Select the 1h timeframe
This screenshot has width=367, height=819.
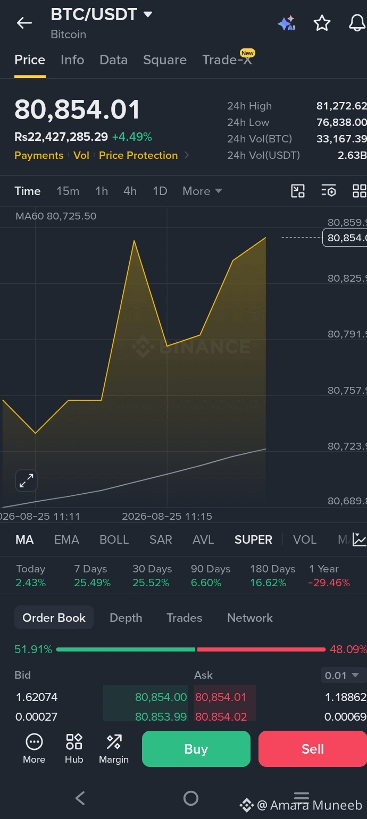pyautogui.click(x=102, y=191)
